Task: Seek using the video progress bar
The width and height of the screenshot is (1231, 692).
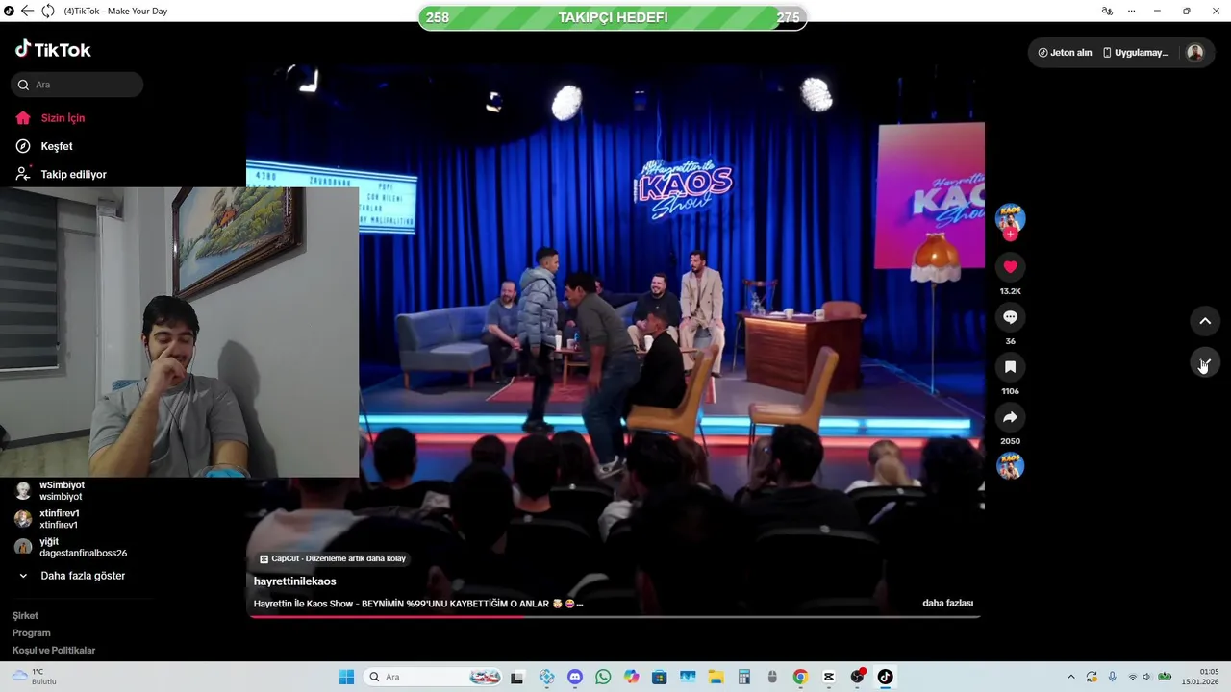Action: click(615, 616)
